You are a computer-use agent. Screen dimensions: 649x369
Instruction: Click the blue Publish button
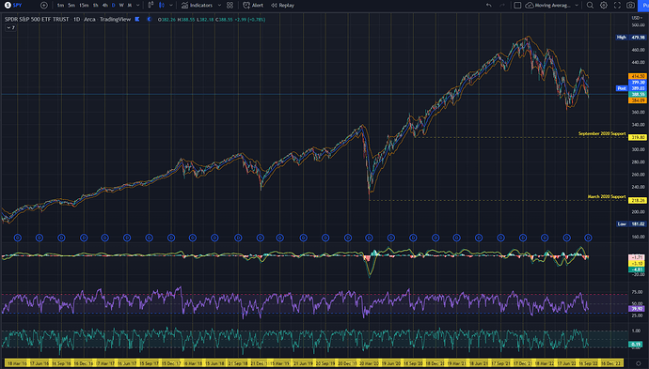(x=644, y=6)
